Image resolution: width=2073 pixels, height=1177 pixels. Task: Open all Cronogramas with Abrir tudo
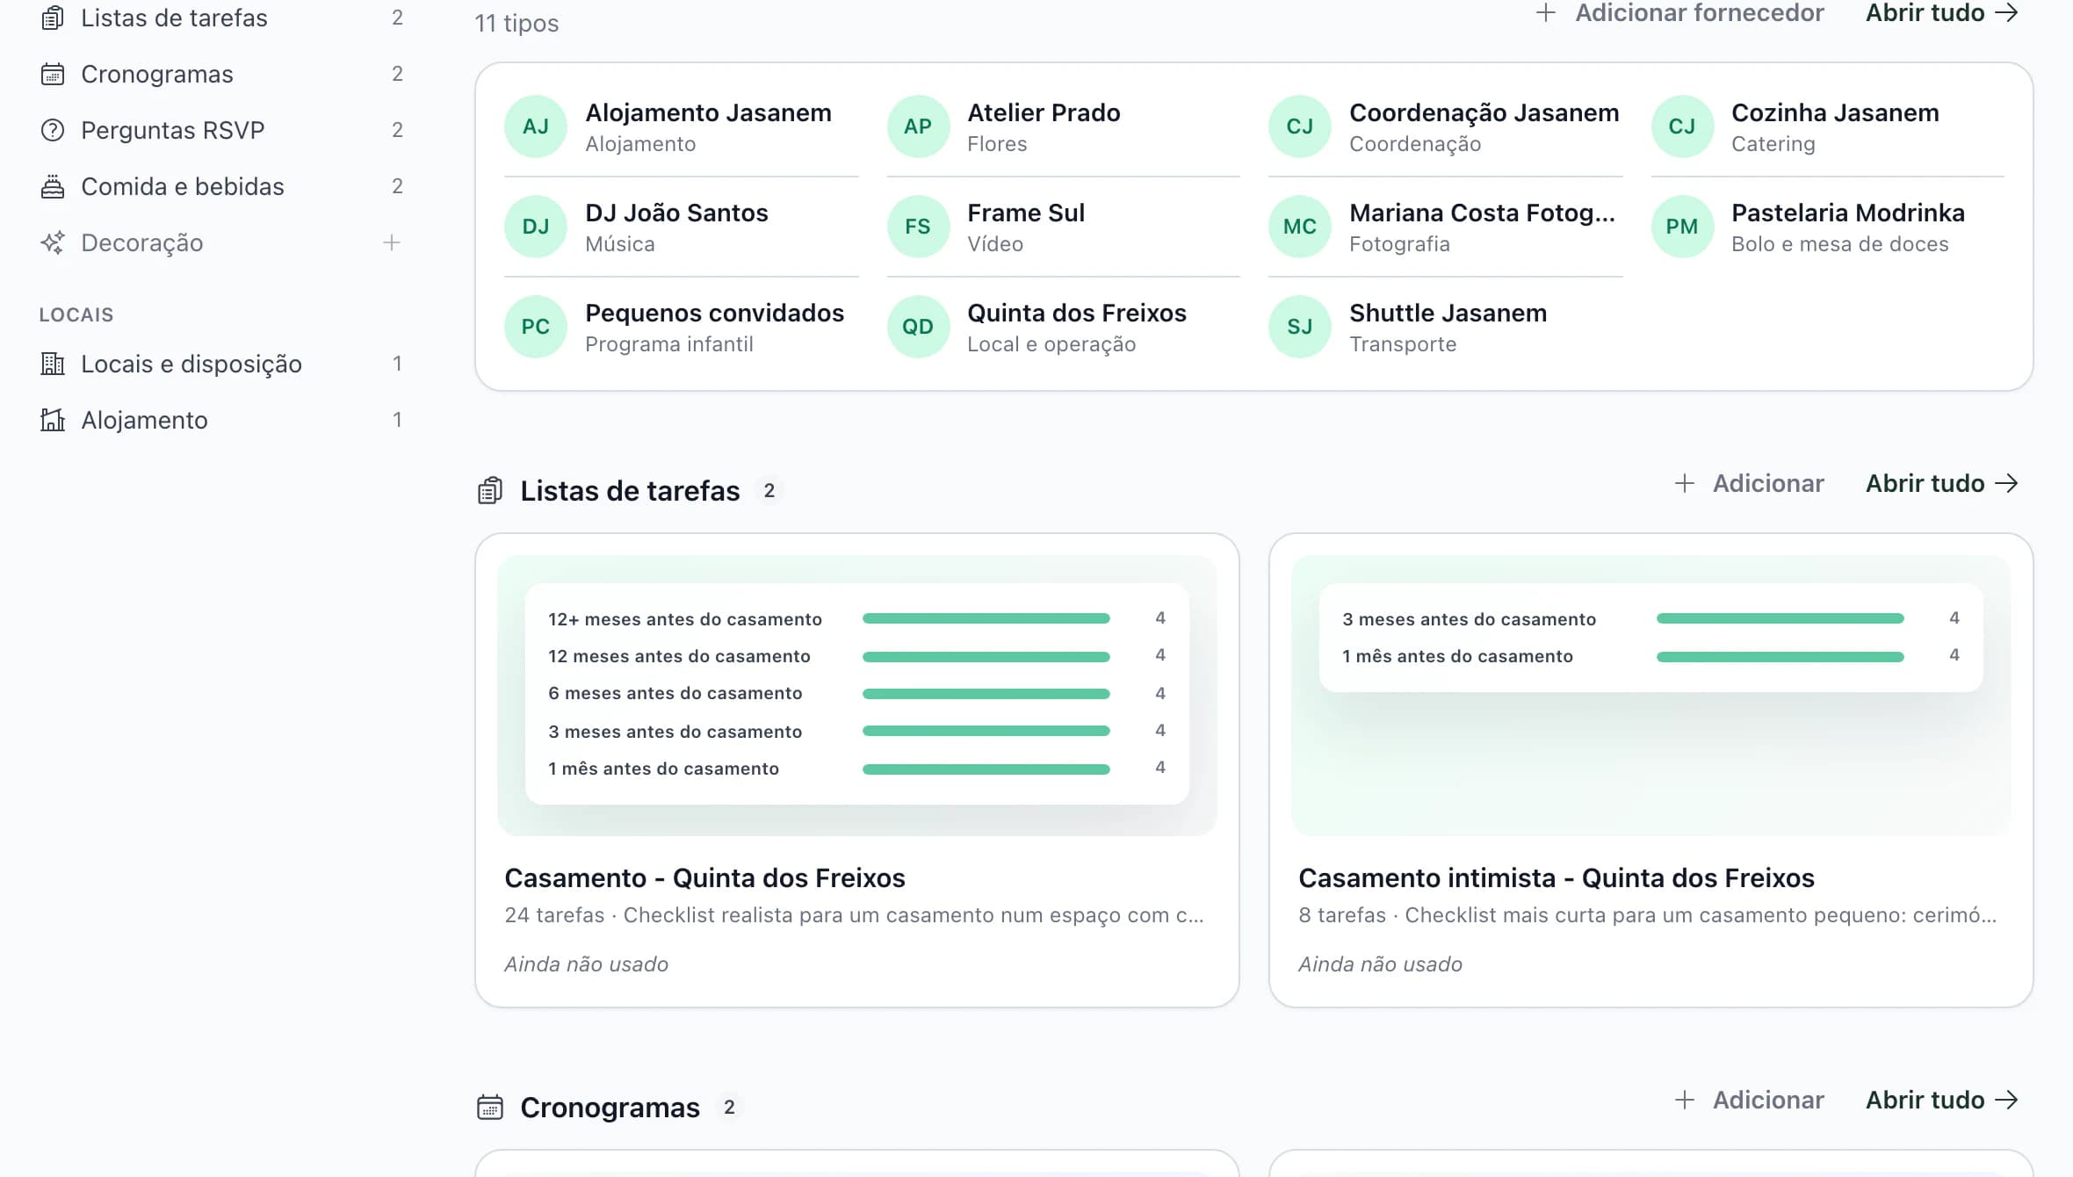(x=1942, y=1100)
